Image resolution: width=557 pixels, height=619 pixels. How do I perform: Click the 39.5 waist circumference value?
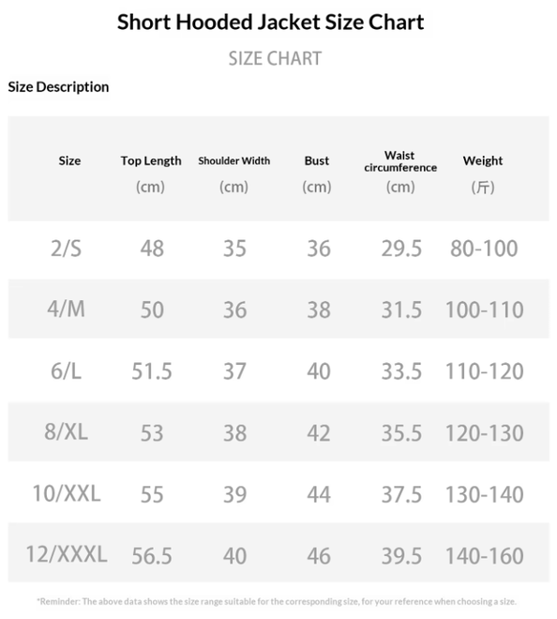pyautogui.click(x=401, y=556)
